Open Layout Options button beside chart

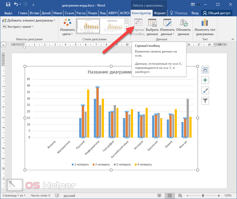(x=205, y=70)
